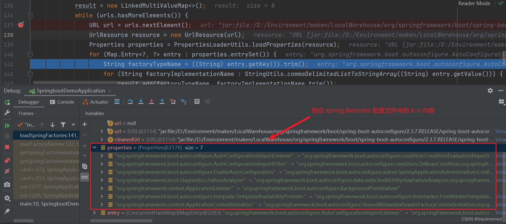Expand the AutoConfigurationImportListener properties entry
The height and width of the screenshot is (224, 506).
click(x=102, y=156)
